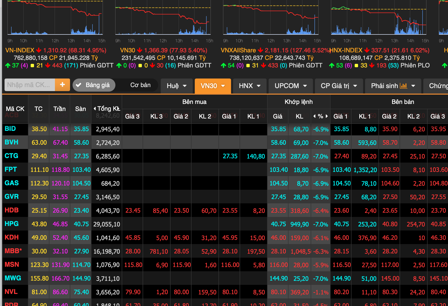Open the VNXAllShare intraday chart
Image resolution: width=448 pixels, height=306 pixels.
tap(271, 18)
